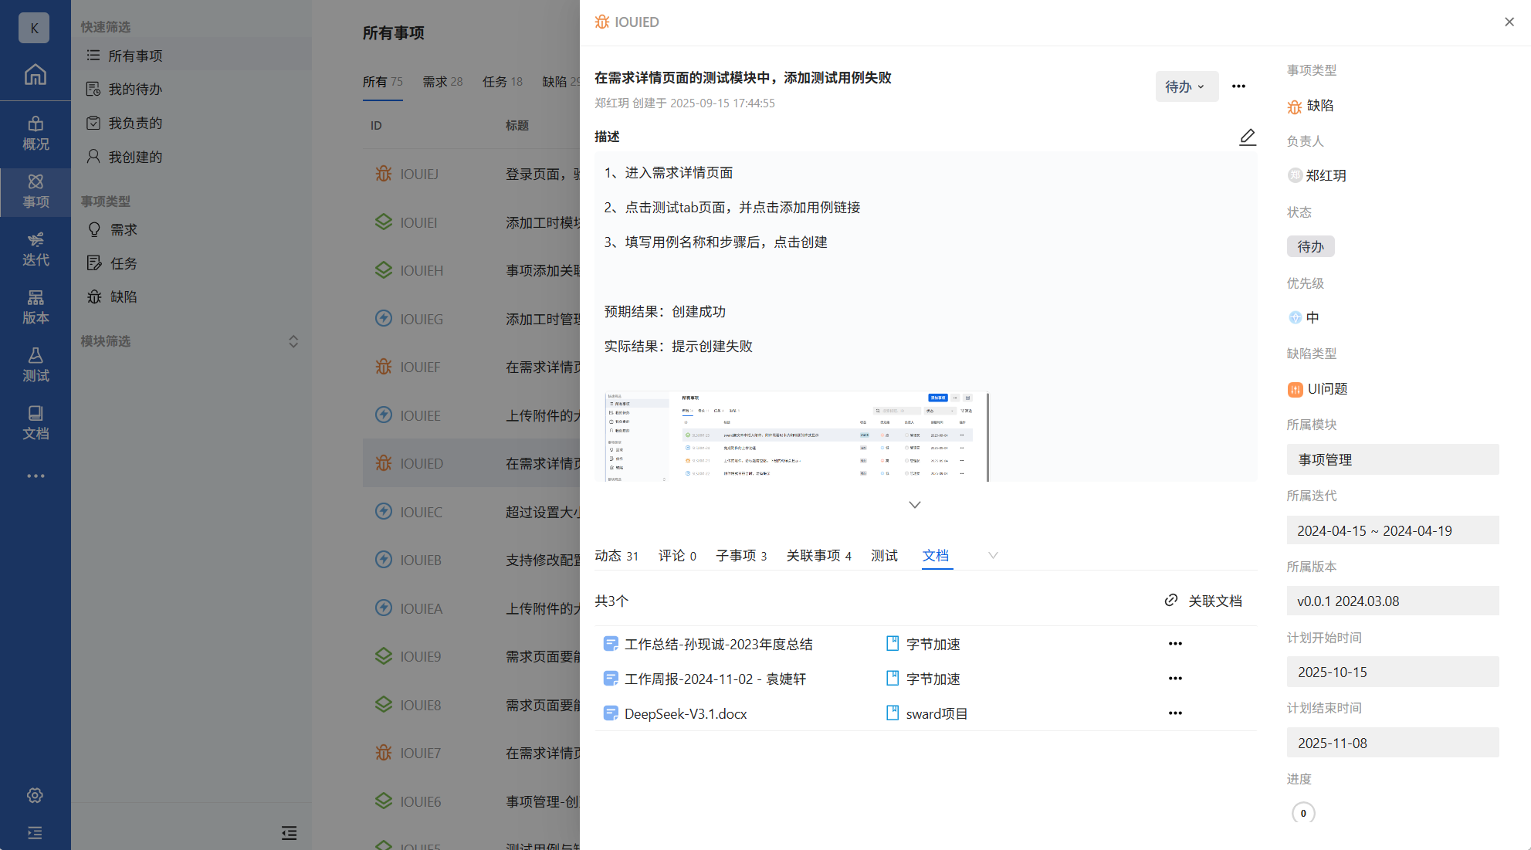Open 测试 in the left navigation

click(35, 364)
